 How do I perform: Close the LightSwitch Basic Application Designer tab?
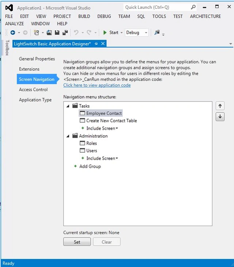tap(103, 43)
